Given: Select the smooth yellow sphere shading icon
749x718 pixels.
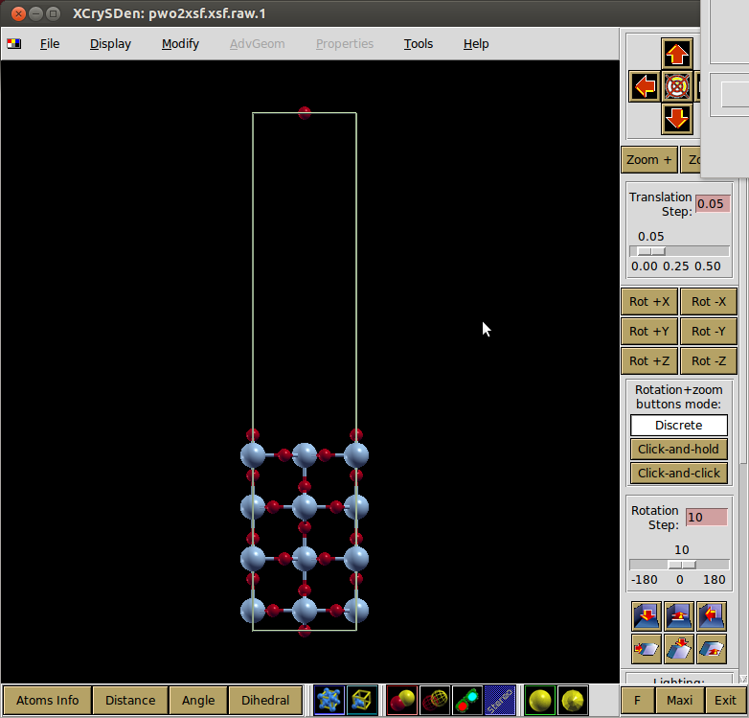Looking at the screenshot, I should pyautogui.click(x=540, y=701).
